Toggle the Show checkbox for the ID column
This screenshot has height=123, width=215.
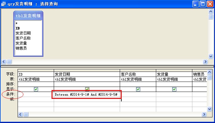click(36, 89)
